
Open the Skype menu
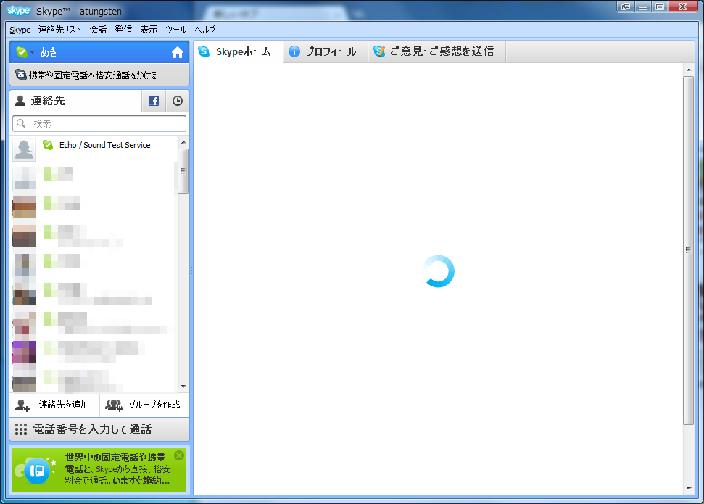[x=20, y=30]
